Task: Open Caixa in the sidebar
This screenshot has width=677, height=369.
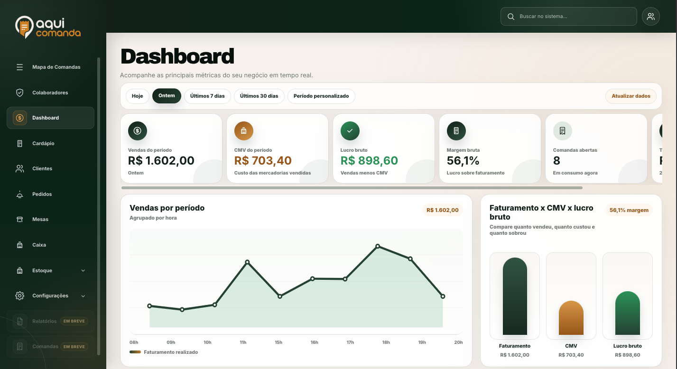Action: (x=50, y=245)
